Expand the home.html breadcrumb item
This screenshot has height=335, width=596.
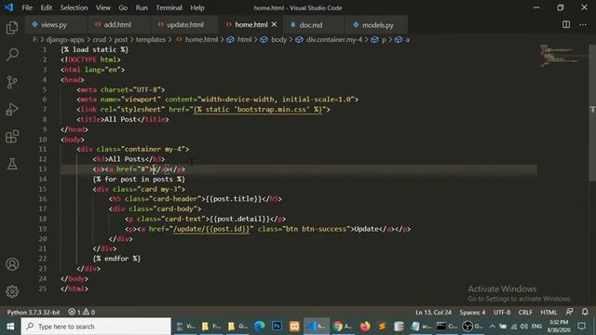pyautogui.click(x=197, y=39)
